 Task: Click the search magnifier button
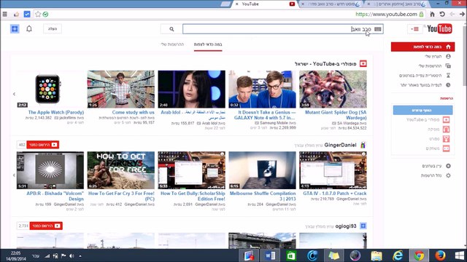pyautogui.click(x=171, y=29)
